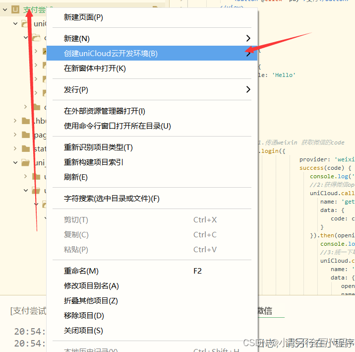Click the provider: 'weixi code line

click(327, 159)
